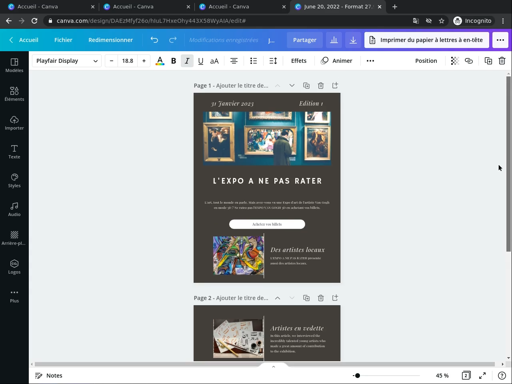This screenshot has height=384, width=512.
Task: Open the Importer upload panel
Action: coord(14,123)
